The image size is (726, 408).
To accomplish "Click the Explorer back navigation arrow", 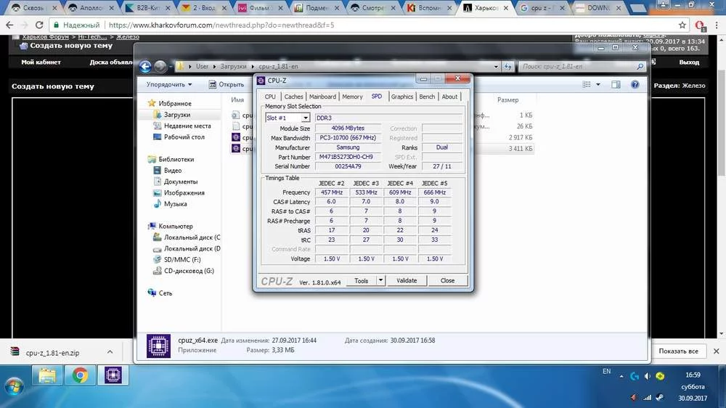I will [x=145, y=66].
